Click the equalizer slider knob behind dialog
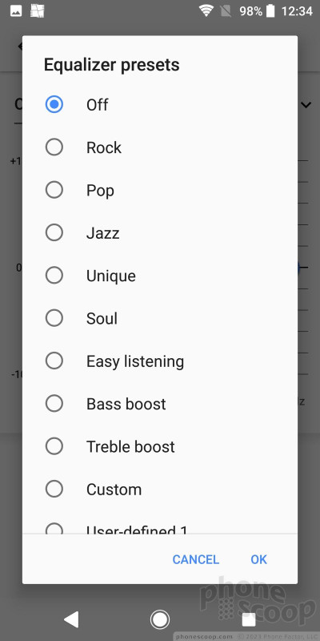 tap(298, 268)
